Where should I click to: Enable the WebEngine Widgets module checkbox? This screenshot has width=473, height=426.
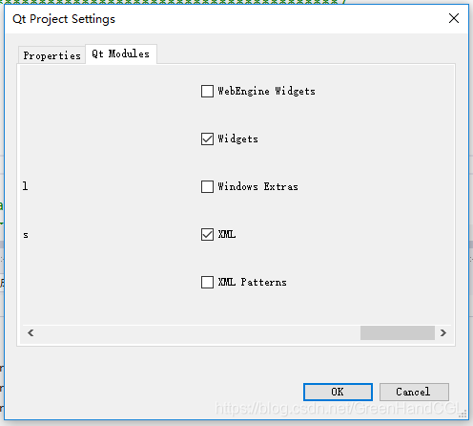(207, 91)
